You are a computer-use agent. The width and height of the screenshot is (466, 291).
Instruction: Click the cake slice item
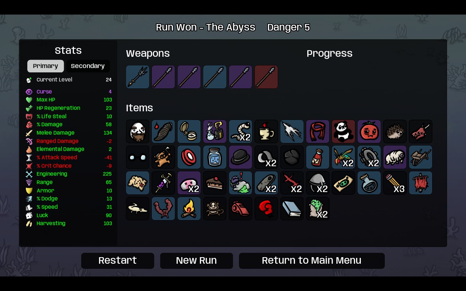[215, 183]
